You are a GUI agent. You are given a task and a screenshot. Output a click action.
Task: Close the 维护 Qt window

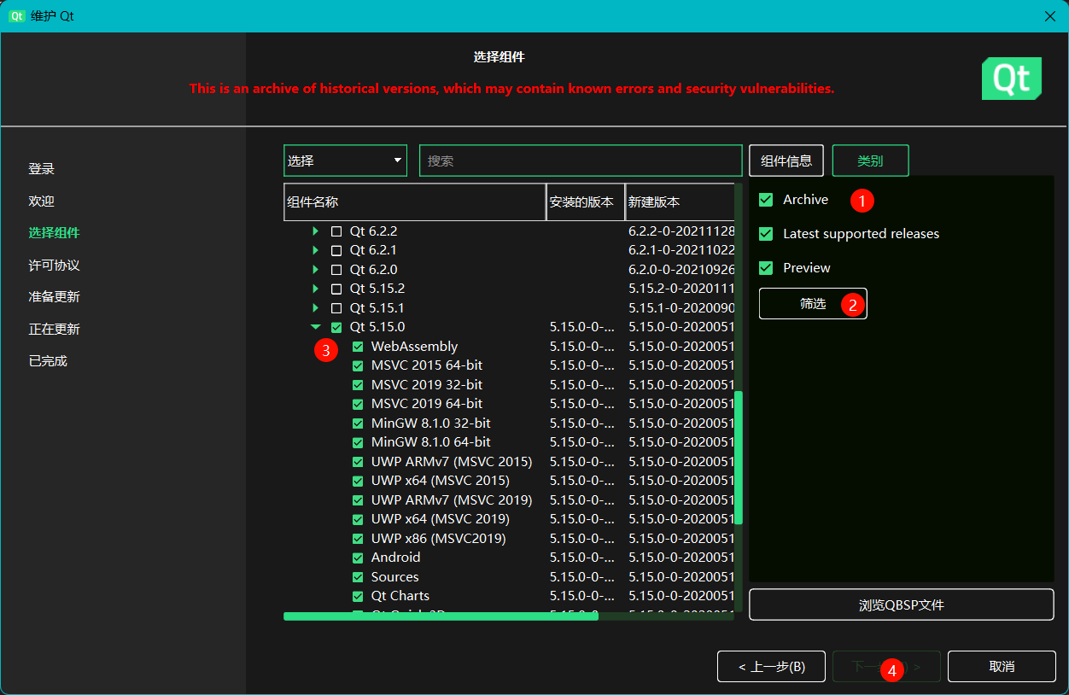click(x=1050, y=16)
